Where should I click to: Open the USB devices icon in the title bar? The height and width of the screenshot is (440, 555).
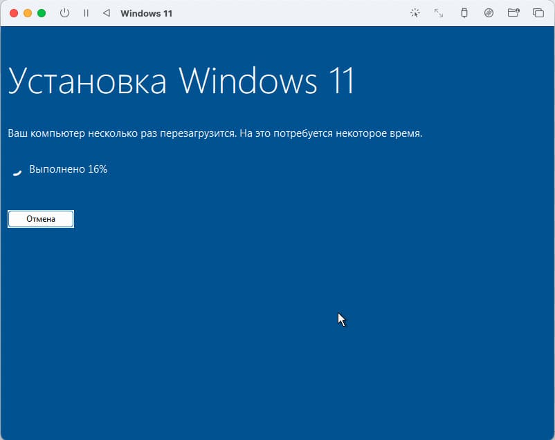[x=464, y=13]
